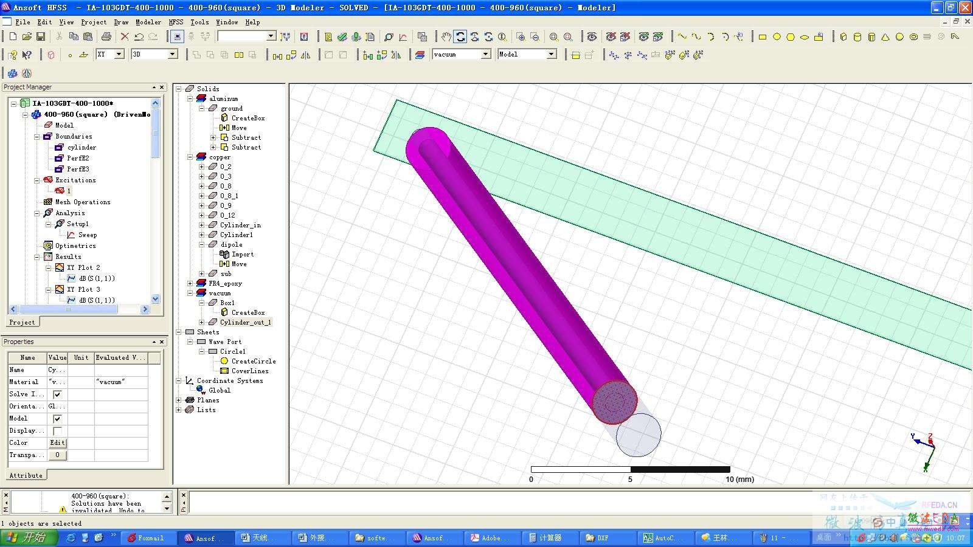Click the material layers icon beside vacuum
Image resolution: width=973 pixels, height=547 pixels.
point(420,55)
